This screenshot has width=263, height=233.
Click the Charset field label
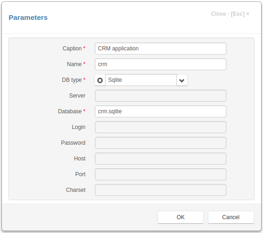tap(75, 190)
